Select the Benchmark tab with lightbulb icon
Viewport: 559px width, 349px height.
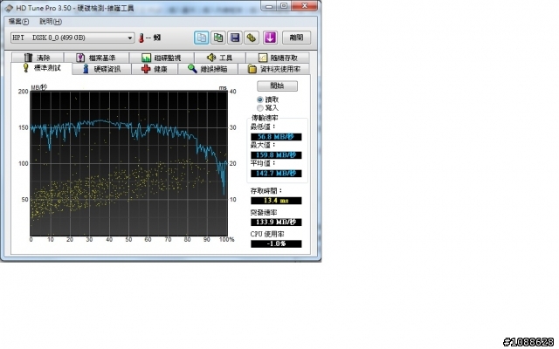click(x=41, y=68)
